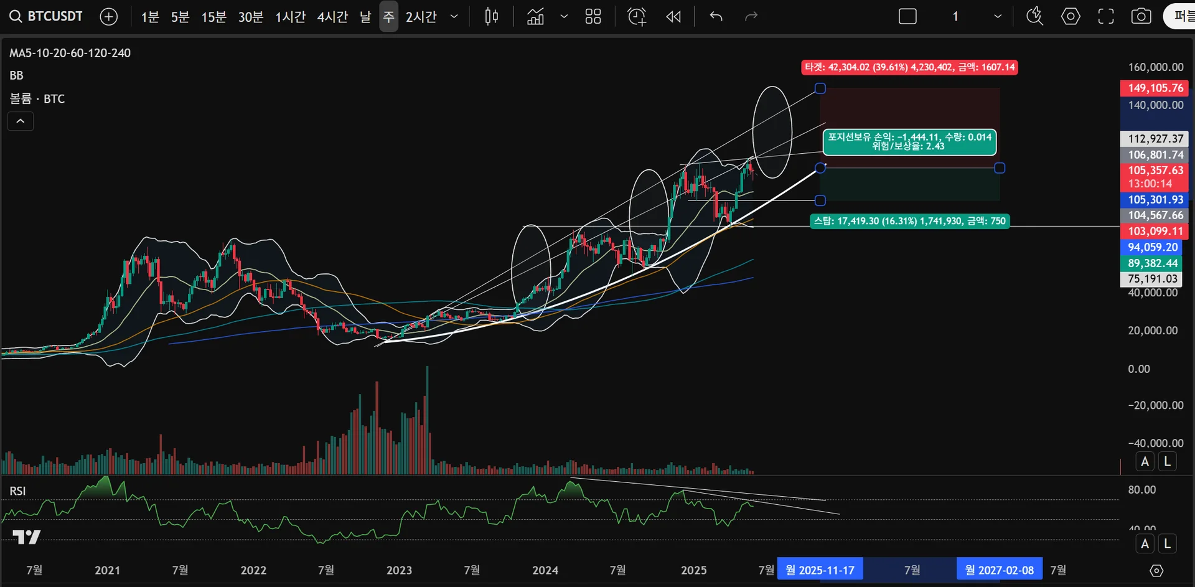This screenshot has width=1195, height=587.
Task: Select the 주 weekly timeframe
Action: pos(389,17)
